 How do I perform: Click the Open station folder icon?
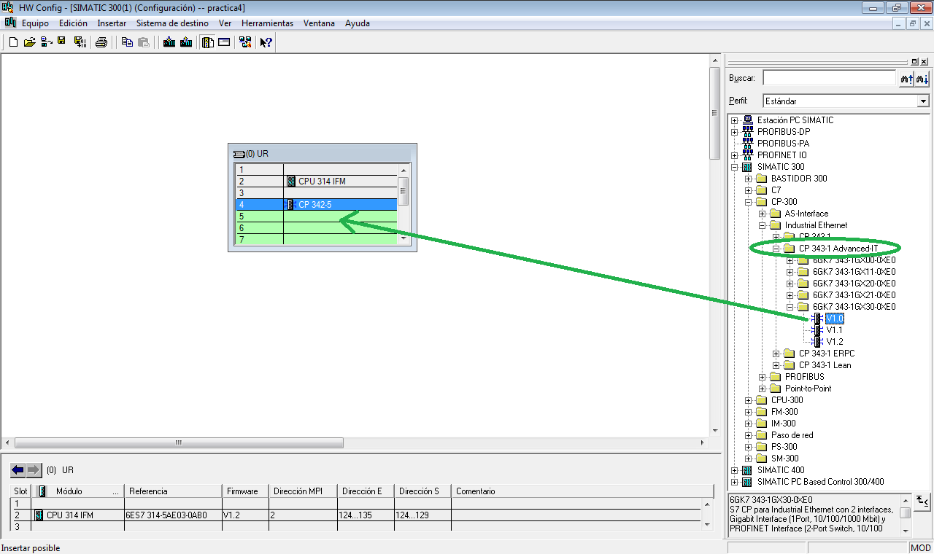pos(29,42)
